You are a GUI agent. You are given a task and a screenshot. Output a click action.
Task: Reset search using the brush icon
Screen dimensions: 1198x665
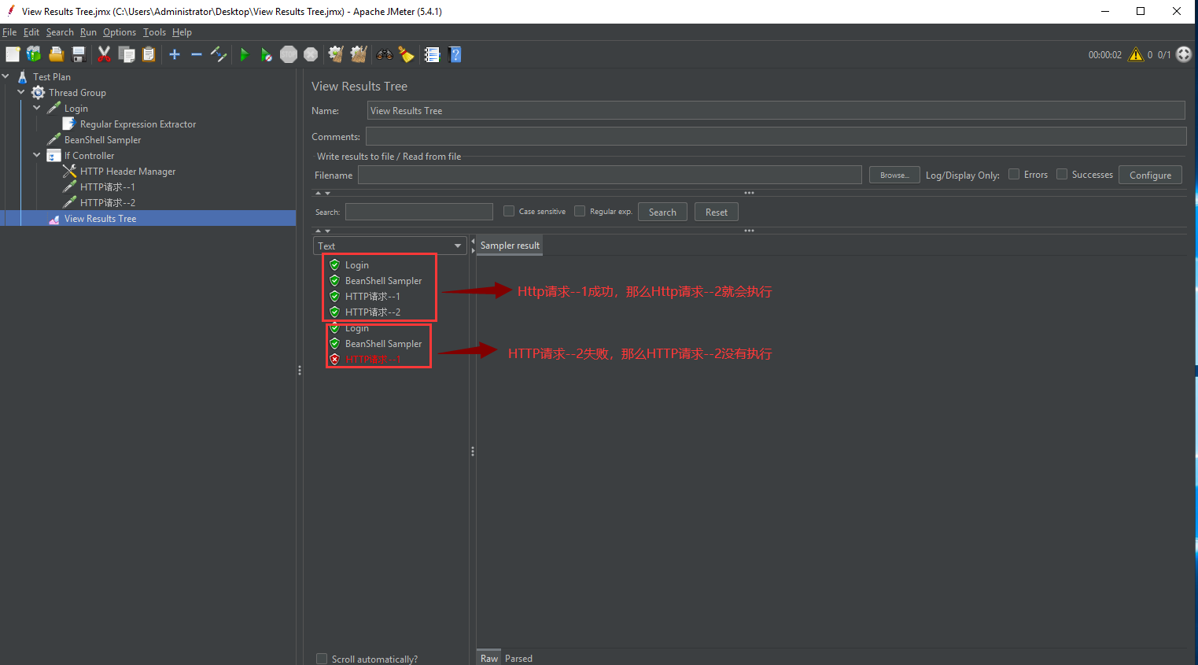pos(406,54)
